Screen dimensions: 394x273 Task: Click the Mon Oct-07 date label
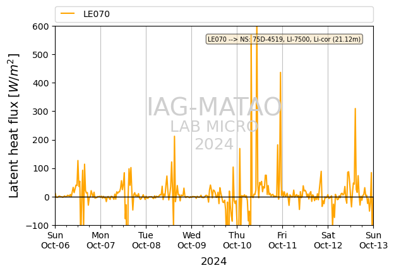[x=100, y=240]
